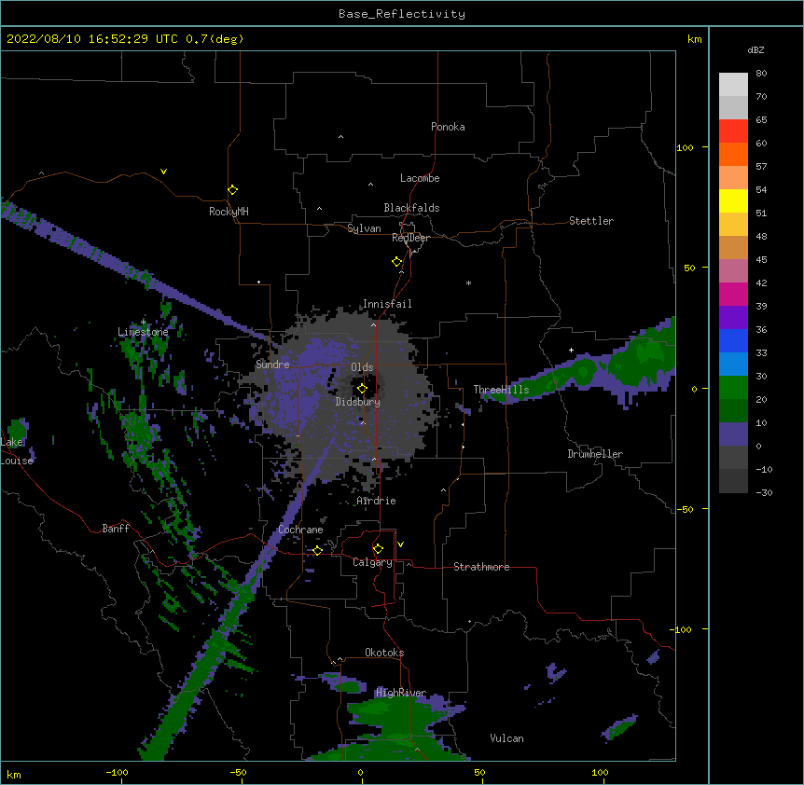Pick the magenta 39–42 dBZ legend swatch
Screen dimensions: 804x785
[x=733, y=295]
